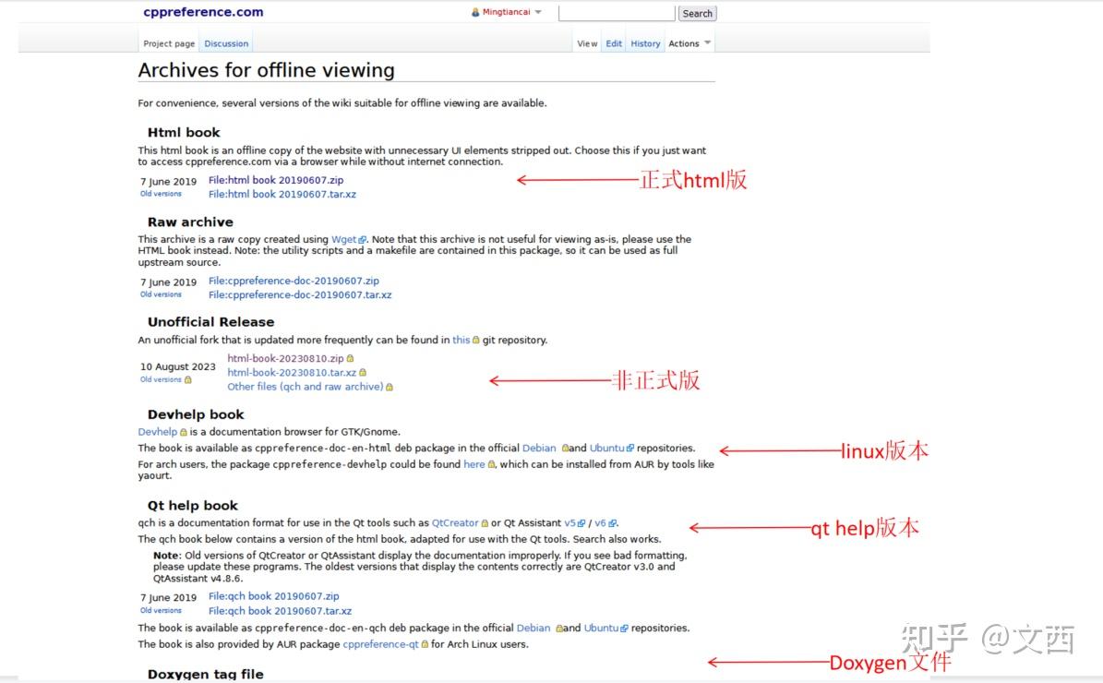
Task: Click external link icon after Debian in Devhelp section
Action: click(566, 448)
